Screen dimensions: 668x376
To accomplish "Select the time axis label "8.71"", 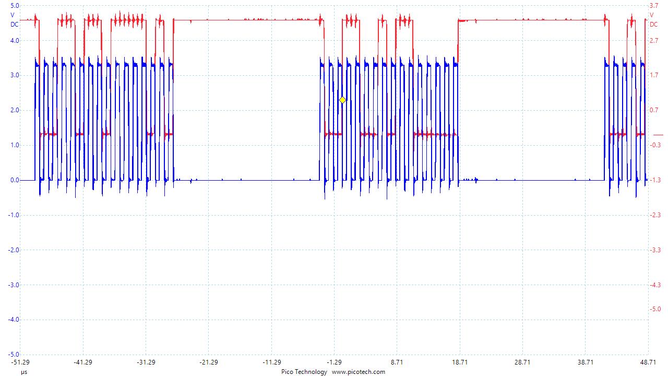I will tap(397, 362).
